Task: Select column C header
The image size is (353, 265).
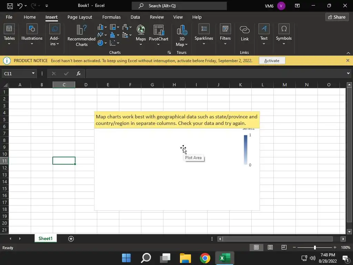Action: [x=64, y=85]
